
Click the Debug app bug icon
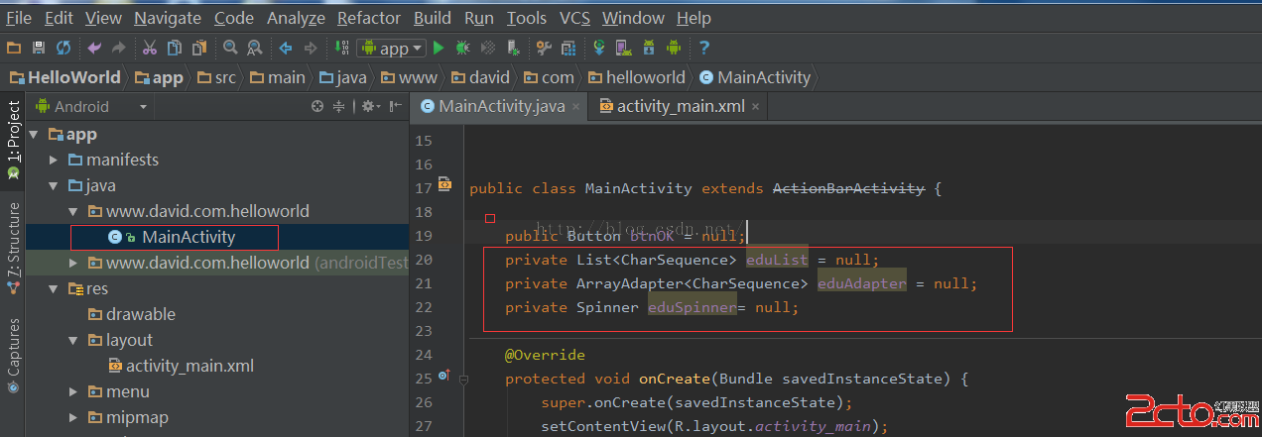point(462,48)
